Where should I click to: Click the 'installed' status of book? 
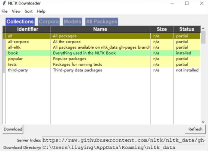pyautogui.click(x=184, y=53)
